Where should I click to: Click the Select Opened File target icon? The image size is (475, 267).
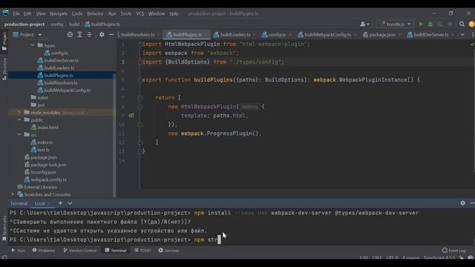tap(70, 35)
